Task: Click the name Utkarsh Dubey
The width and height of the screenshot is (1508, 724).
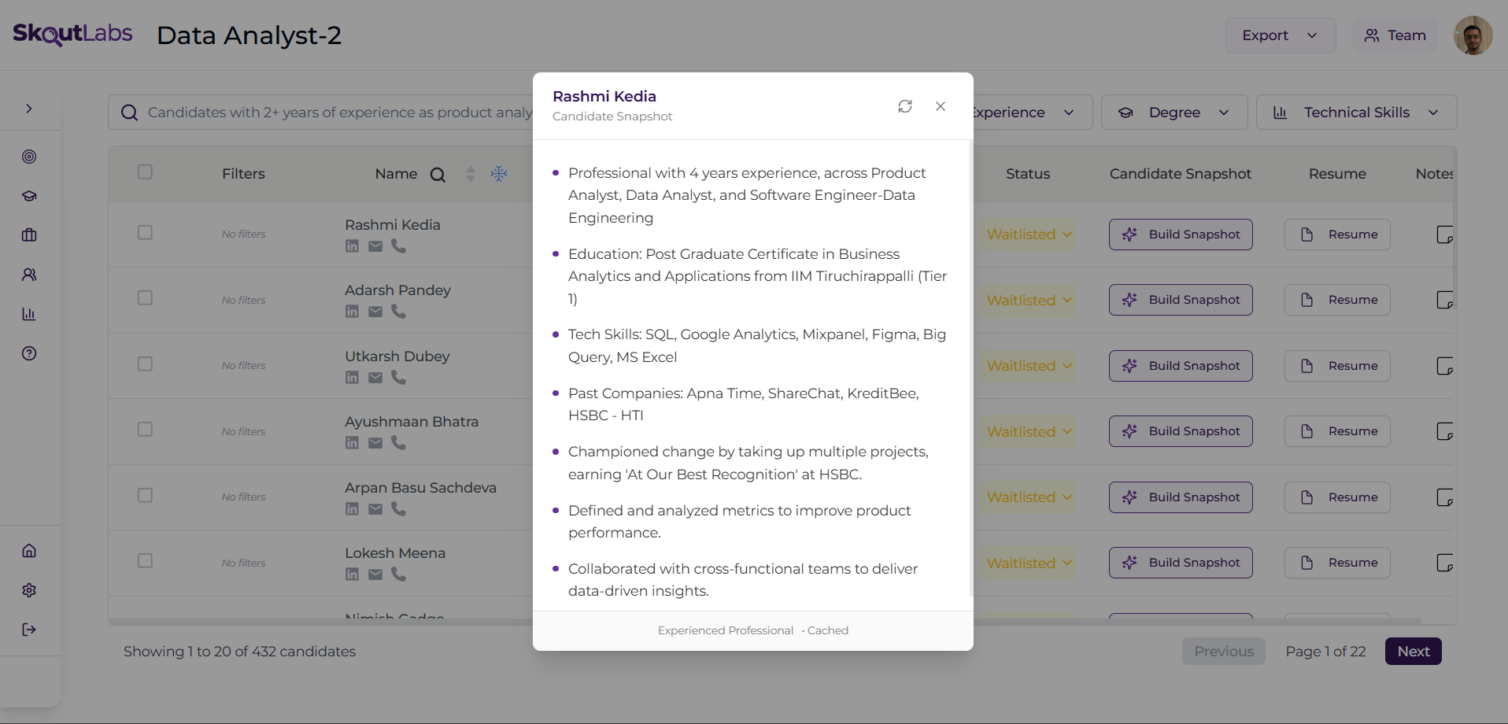Action: coord(397,356)
